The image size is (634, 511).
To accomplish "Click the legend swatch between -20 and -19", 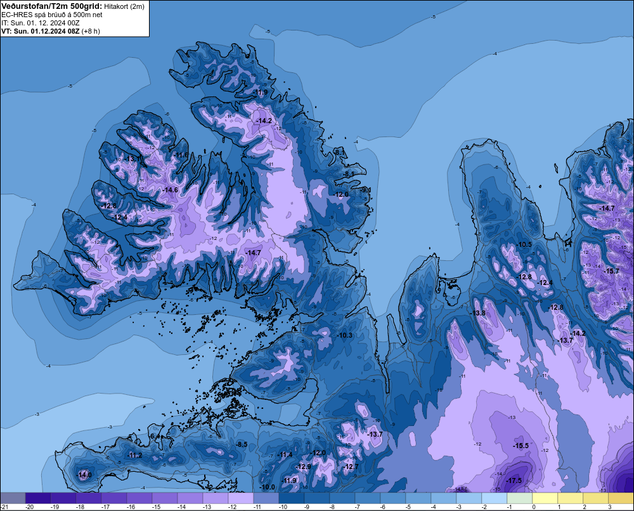I will [38, 498].
